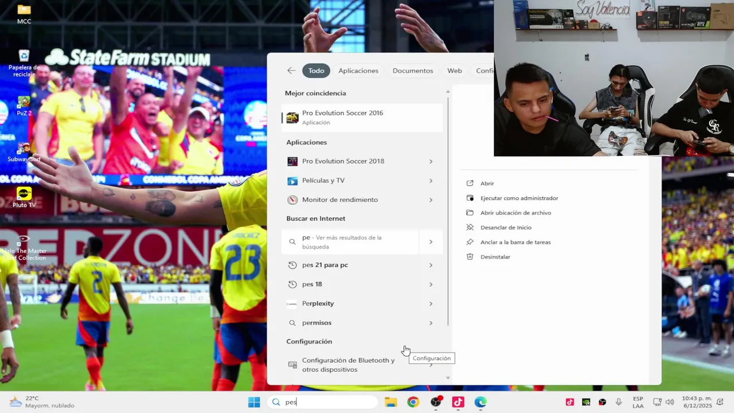Expand Monitor de rendimiento chevron
734x413 pixels.
[x=431, y=200]
